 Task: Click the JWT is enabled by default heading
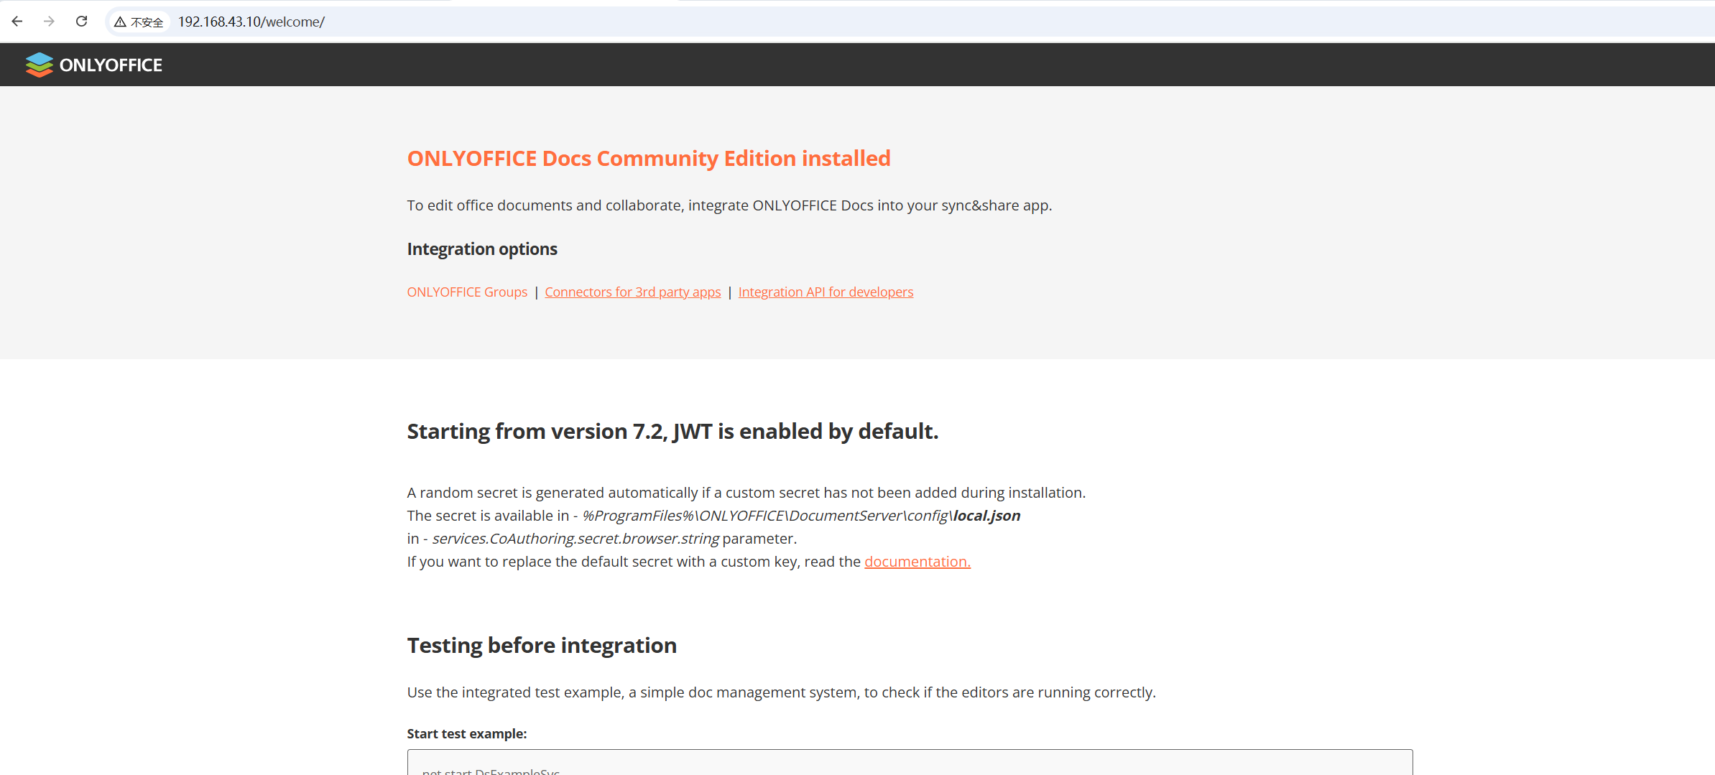[672, 432]
